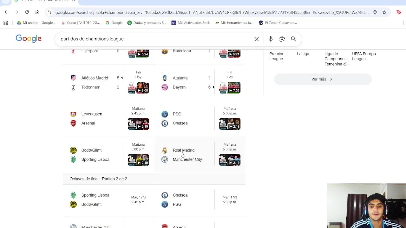Close the current browser tab
The width and height of the screenshot is (406, 228).
pyautogui.click(x=74, y=1)
